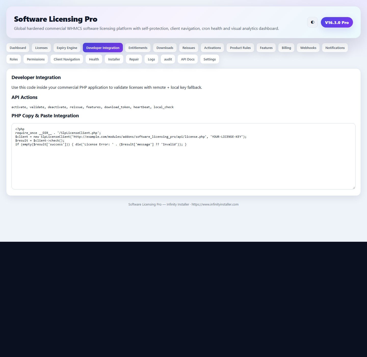This screenshot has width=367, height=357.
Task: Open the Logs tab
Action: [151, 59]
